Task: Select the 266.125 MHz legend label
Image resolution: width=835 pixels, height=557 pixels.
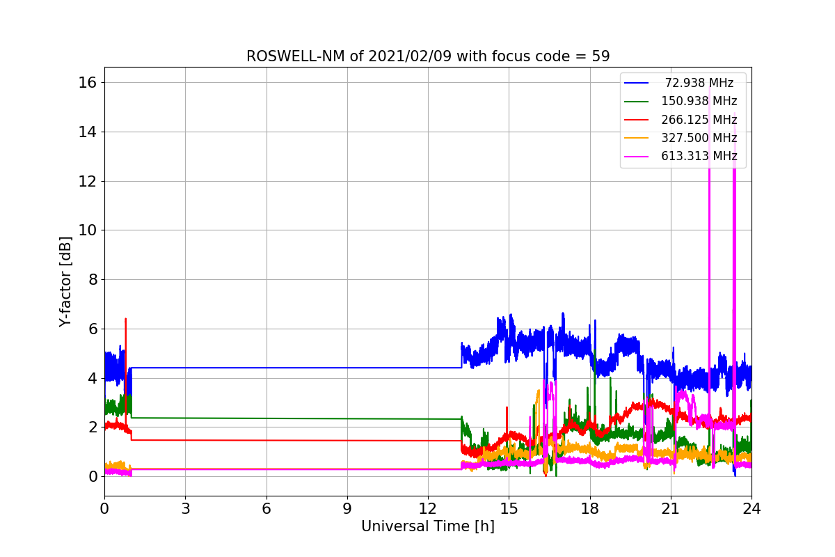Action: pos(699,120)
